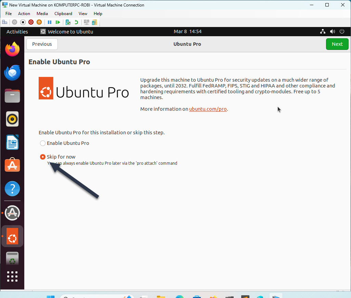This screenshot has height=298, width=351.
Task: Click the Previous button
Action: click(42, 44)
